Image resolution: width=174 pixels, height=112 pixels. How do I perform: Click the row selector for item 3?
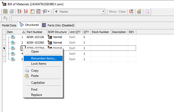4,48
